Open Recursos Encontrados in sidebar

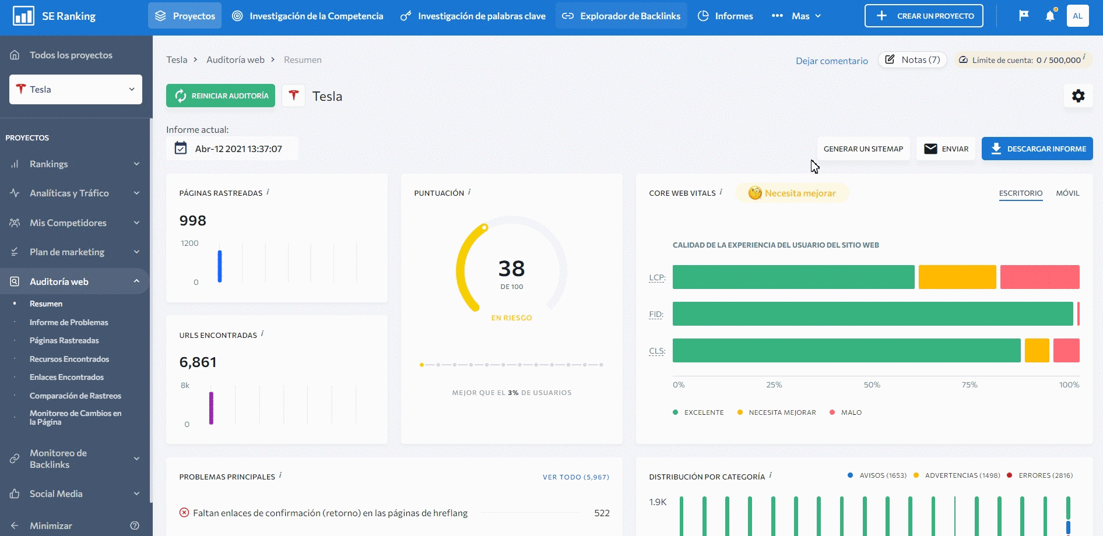[x=69, y=359]
